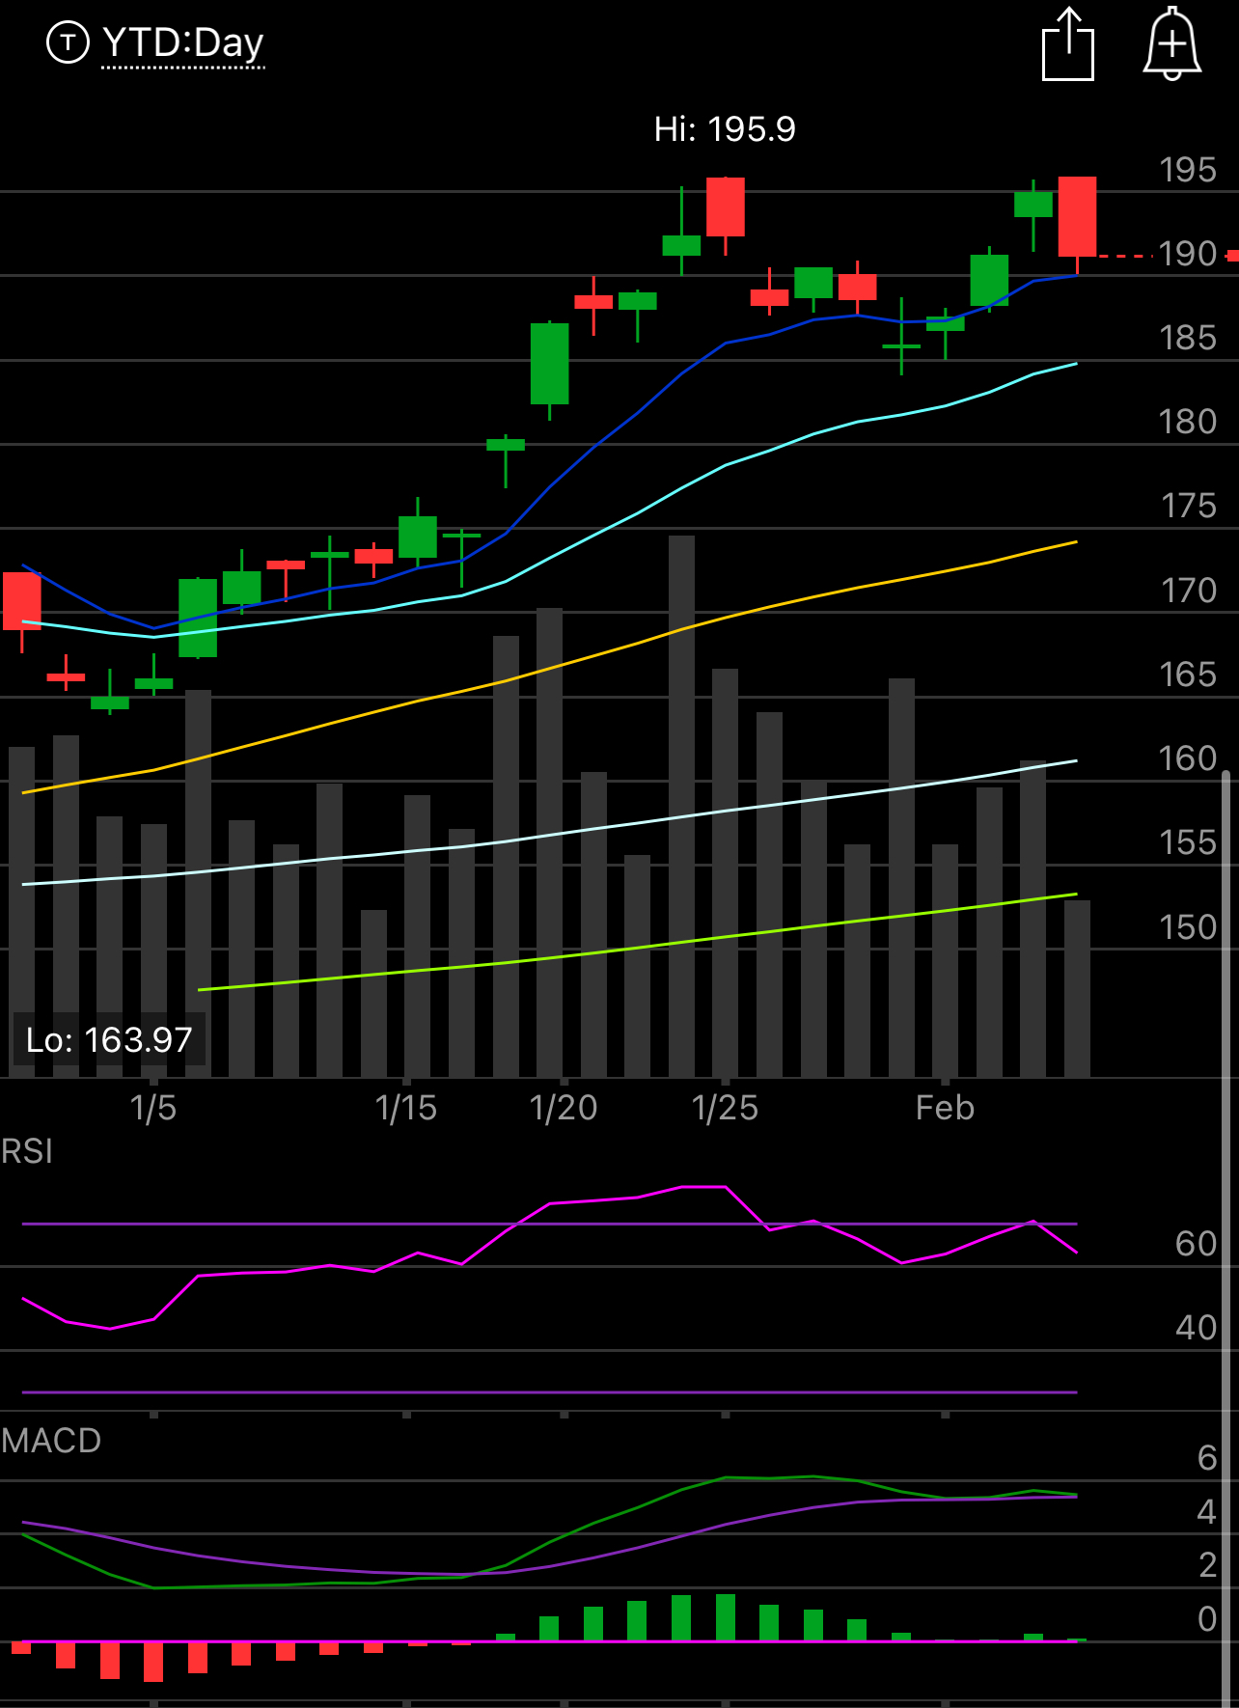1239x1708 pixels.
Task: Tap the 150 price axis label
Action: (1188, 926)
